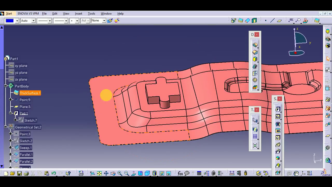Click the red stamp icon in top toolbar
This screenshot has width=332, height=187.
305,20
